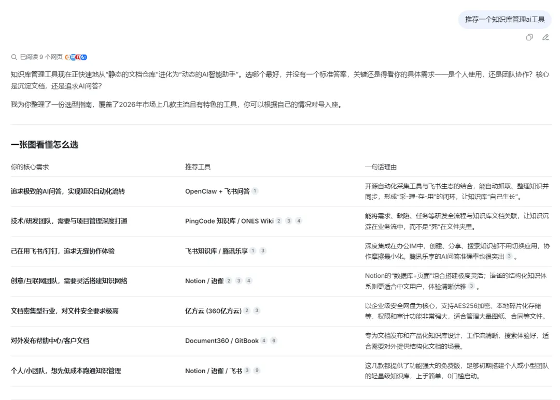560x400 pixels.
Task: Click 技术/研发团队，需要与项目管理深度打通 cell
Action: click(x=69, y=221)
